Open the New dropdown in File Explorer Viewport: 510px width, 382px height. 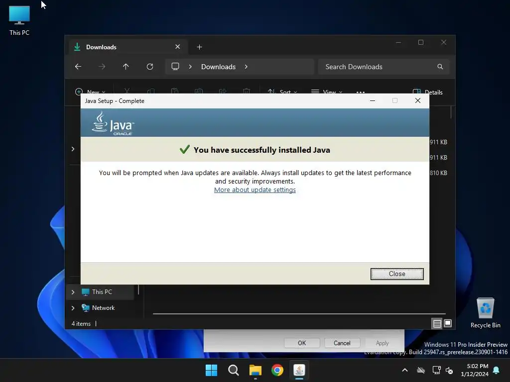[90, 92]
